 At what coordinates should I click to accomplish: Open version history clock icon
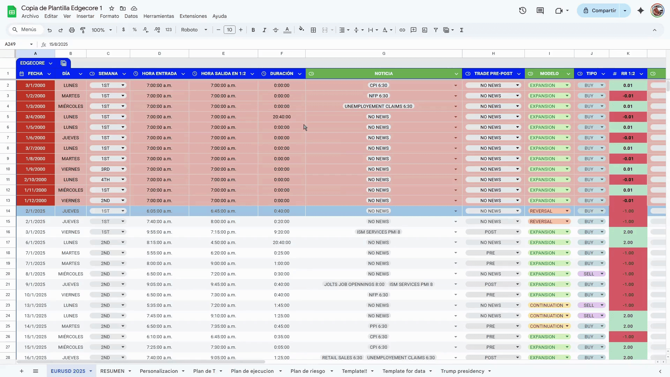(522, 10)
